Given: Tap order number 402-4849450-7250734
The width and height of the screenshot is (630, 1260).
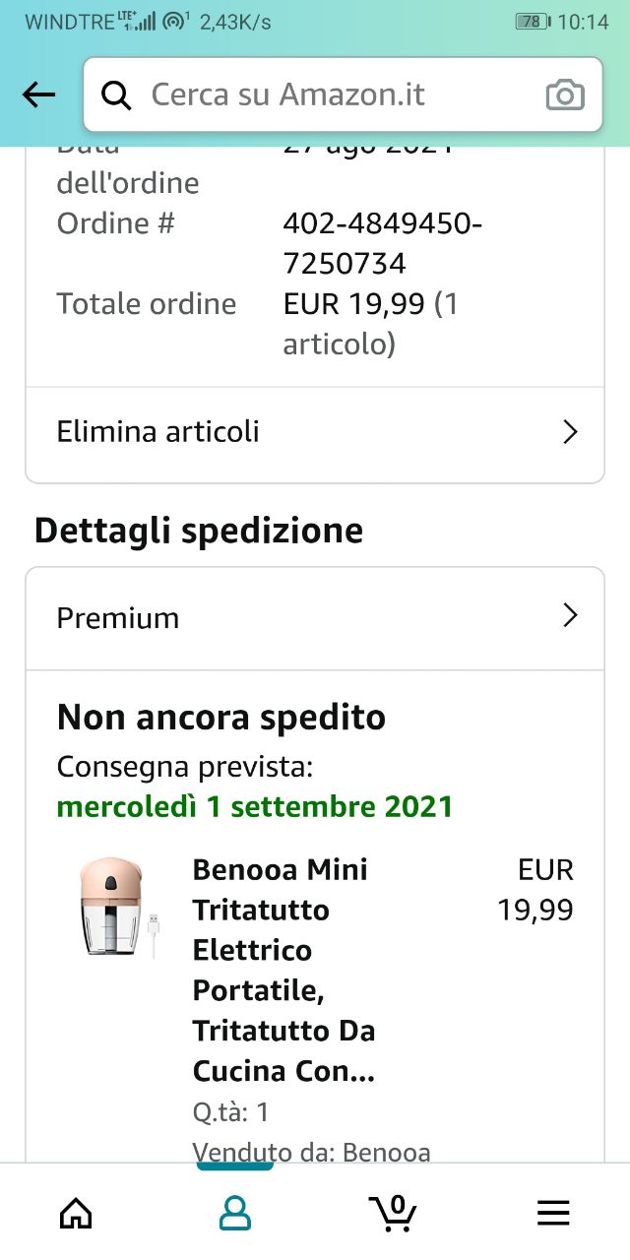Looking at the screenshot, I should tap(382, 243).
